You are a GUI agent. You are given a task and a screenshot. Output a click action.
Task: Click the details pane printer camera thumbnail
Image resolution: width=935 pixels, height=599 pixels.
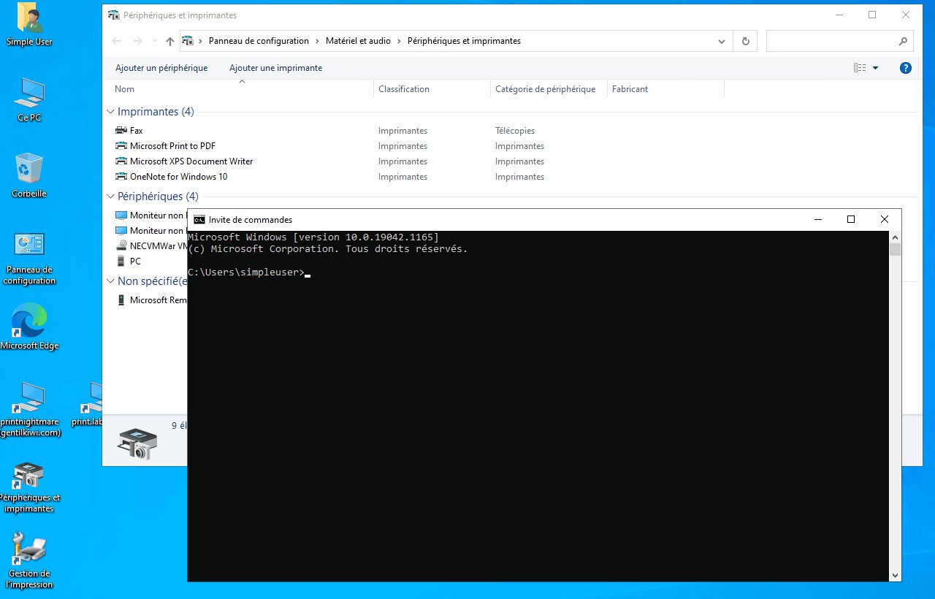click(138, 443)
